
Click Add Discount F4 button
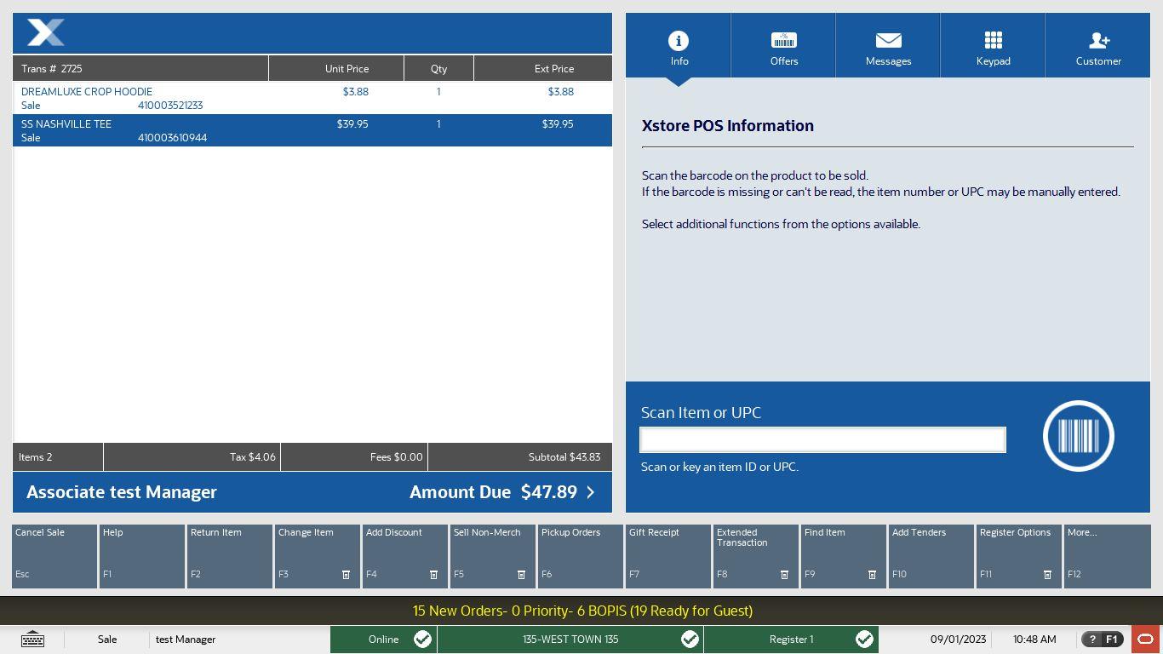tap(405, 556)
